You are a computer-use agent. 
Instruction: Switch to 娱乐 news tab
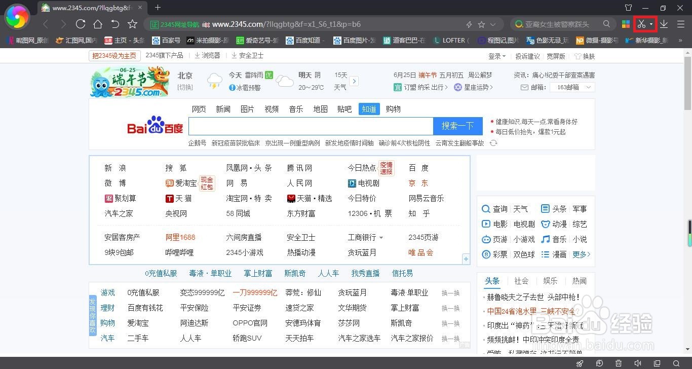click(x=550, y=281)
